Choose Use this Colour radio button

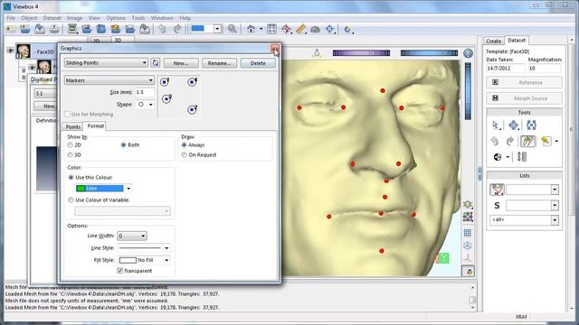tap(71, 178)
